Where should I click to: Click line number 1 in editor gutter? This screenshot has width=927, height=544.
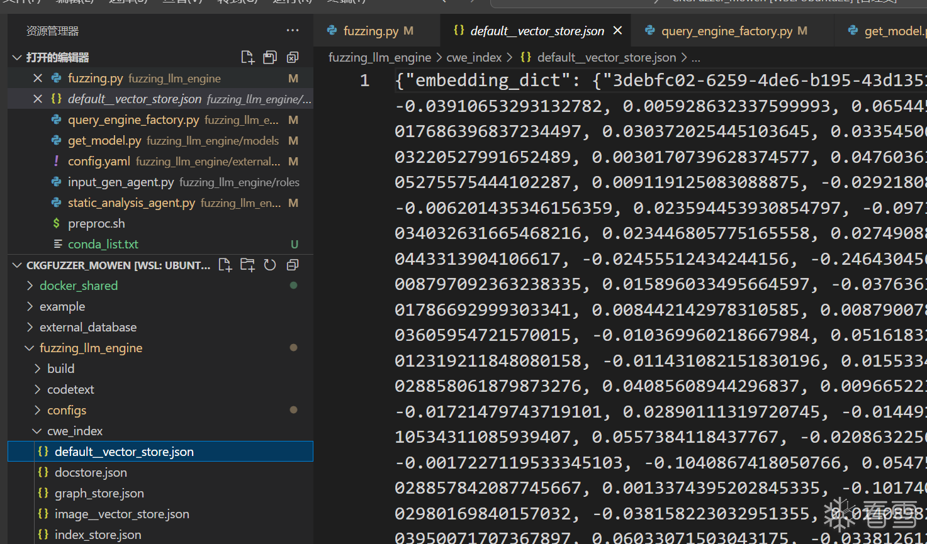(x=364, y=80)
